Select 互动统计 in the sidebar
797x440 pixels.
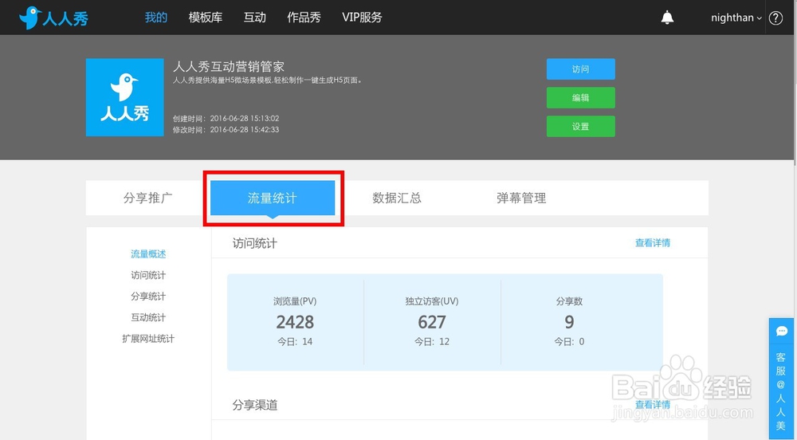(x=148, y=317)
